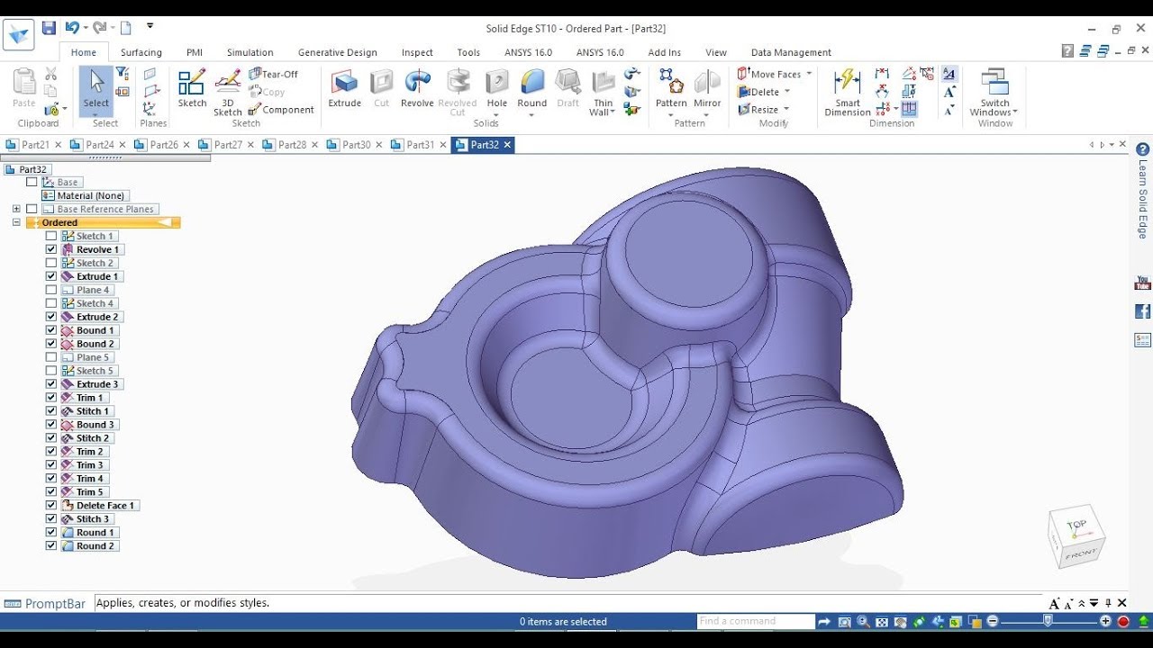
Task: Click the red record status icon
Action: pos(1123,621)
